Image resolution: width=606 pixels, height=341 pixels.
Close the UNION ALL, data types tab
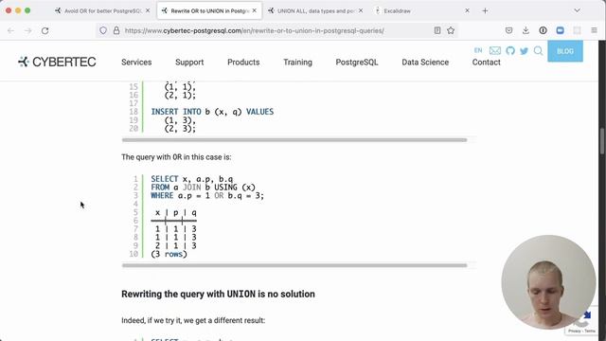pyautogui.click(x=361, y=10)
